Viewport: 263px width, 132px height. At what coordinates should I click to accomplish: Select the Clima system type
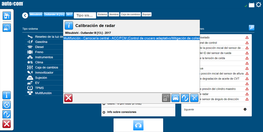click(x=44, y=62)
